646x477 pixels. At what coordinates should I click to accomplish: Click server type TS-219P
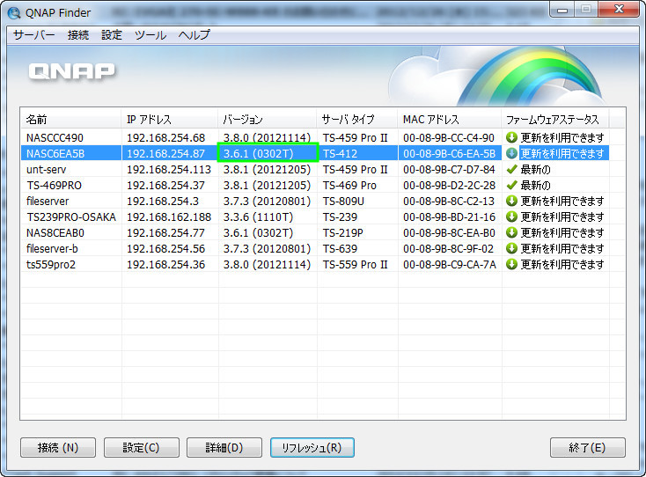click(342, 232)
